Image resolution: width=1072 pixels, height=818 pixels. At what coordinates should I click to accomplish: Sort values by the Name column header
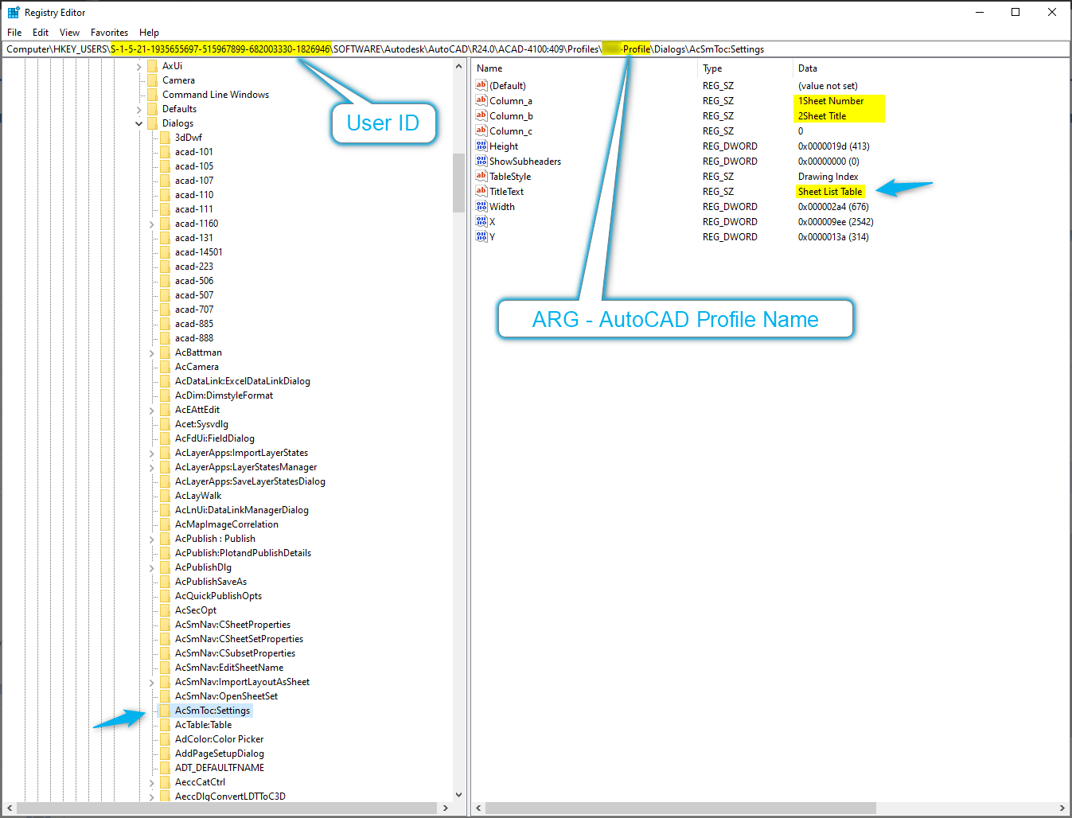click(x=585, y=68)
